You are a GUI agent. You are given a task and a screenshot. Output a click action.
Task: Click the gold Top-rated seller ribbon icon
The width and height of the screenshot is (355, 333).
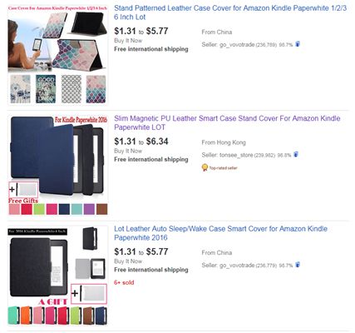[x=205, y=167]
